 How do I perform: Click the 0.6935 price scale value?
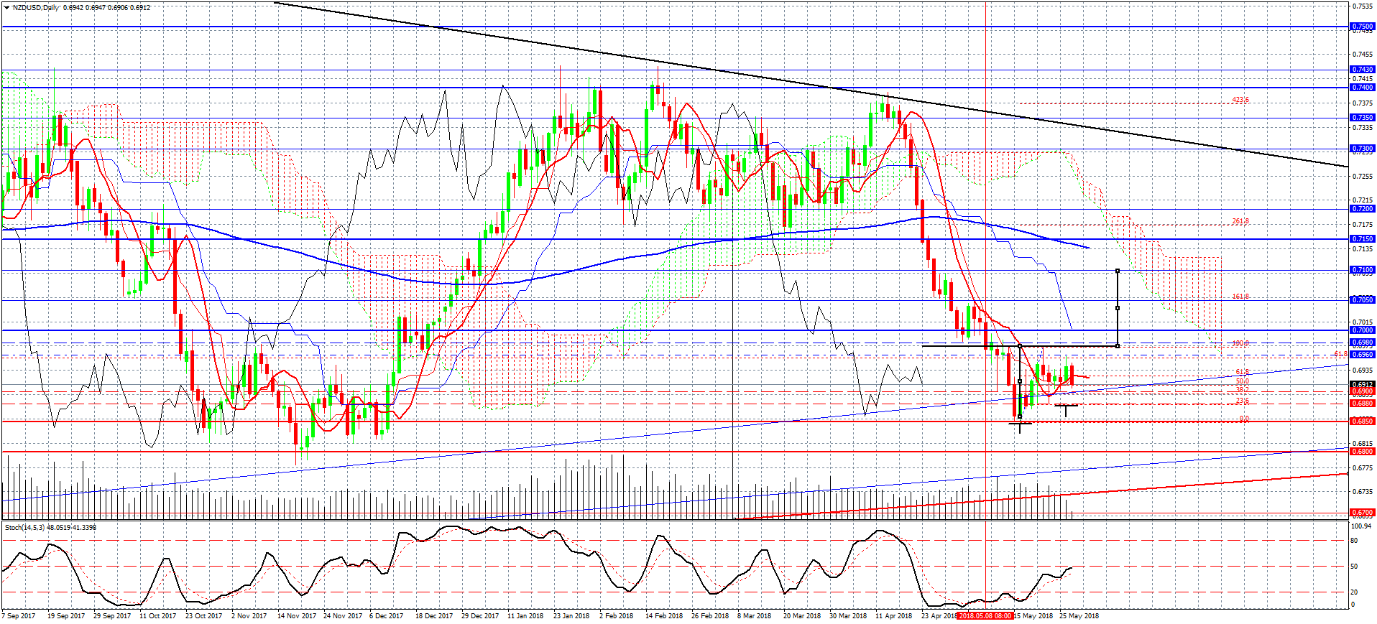[x=1363, y=371]
